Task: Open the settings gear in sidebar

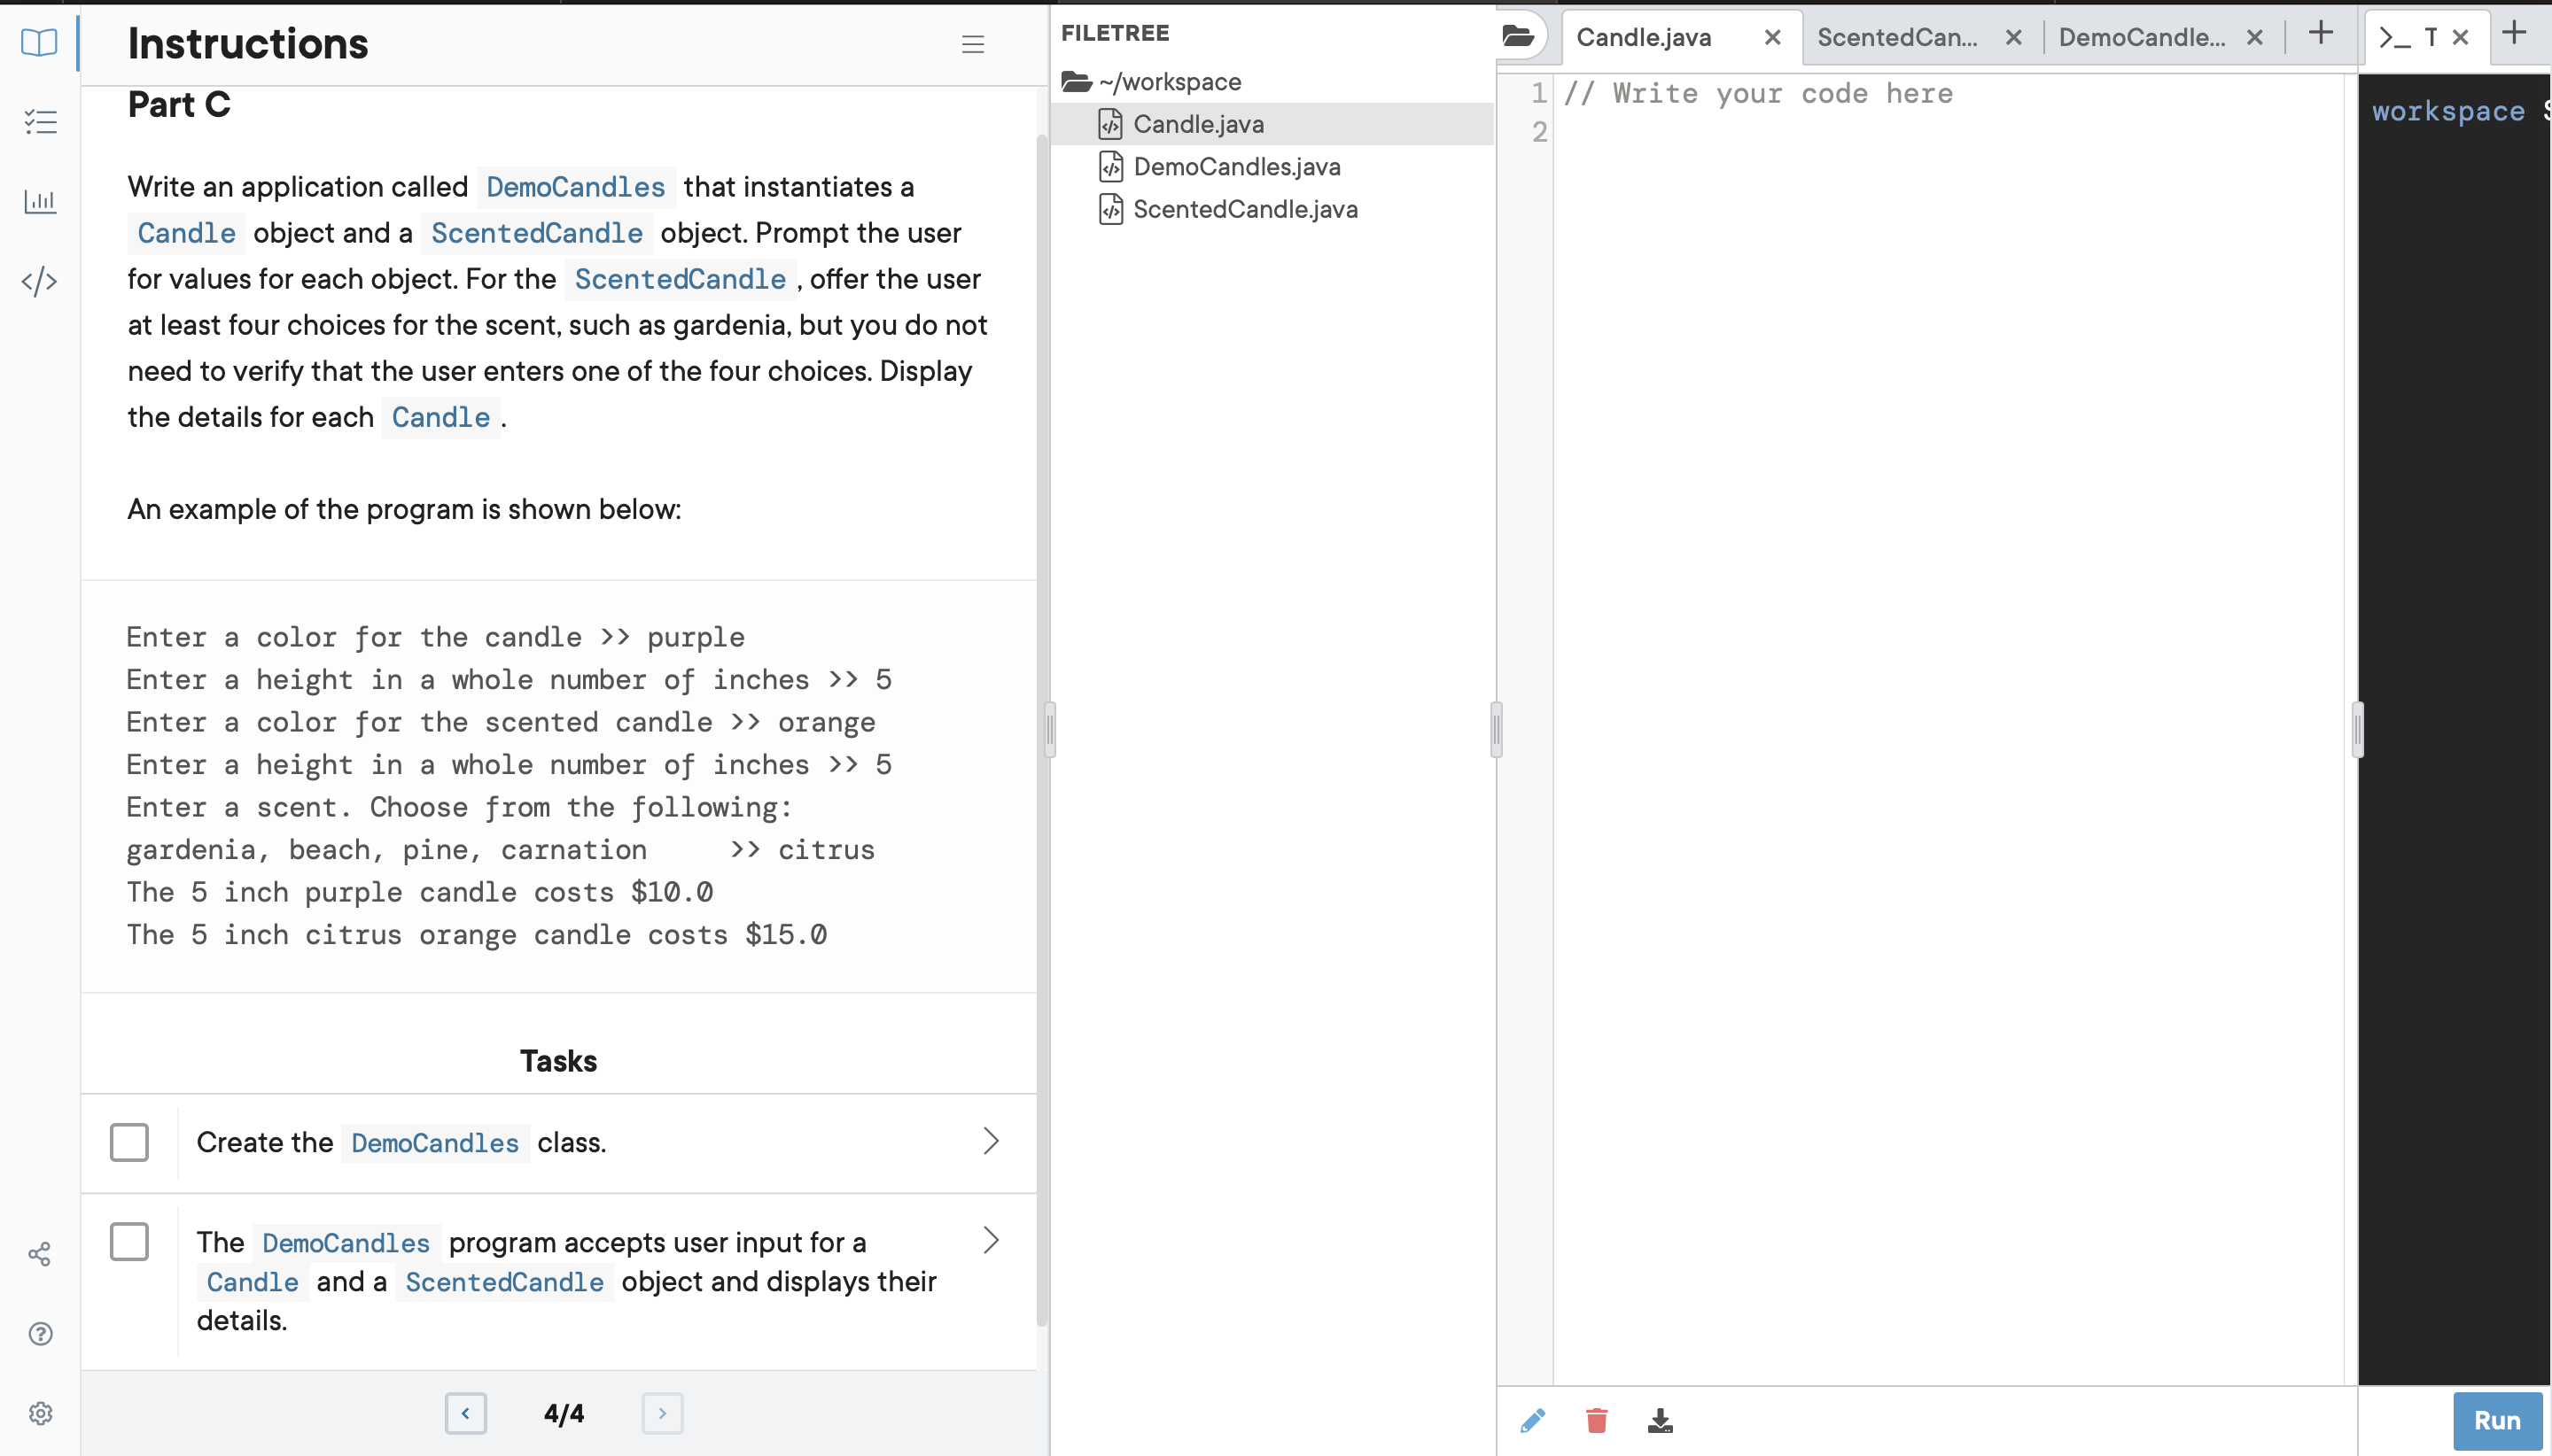Action: coord(39,1413)
